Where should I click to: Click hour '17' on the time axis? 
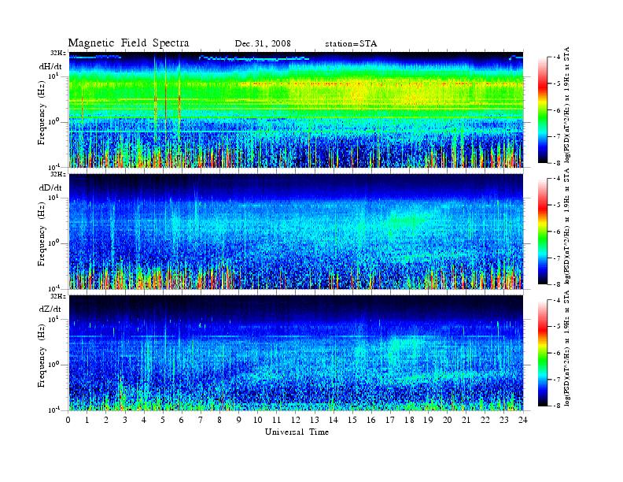(x=390, y=420)
